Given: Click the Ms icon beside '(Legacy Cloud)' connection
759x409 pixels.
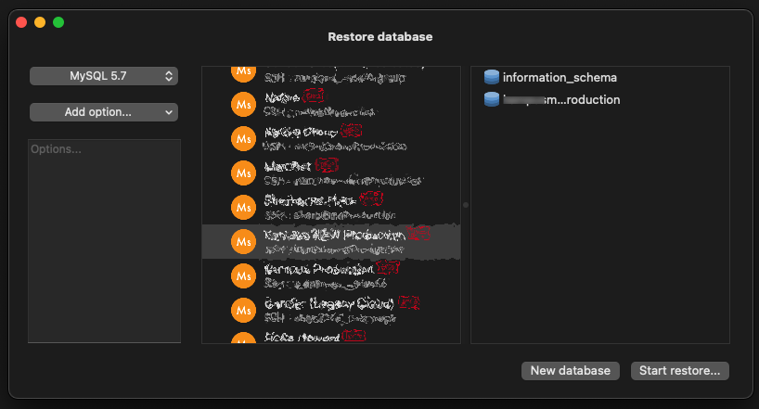Looking at the screenshot, I should 243,311.
